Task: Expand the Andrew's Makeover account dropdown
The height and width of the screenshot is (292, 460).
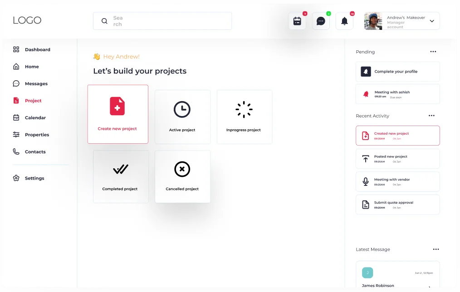Action: coord(431,21)
